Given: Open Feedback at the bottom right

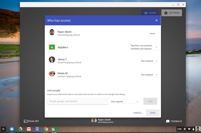Looking at the screenshot, I should (x=174, y=121).
